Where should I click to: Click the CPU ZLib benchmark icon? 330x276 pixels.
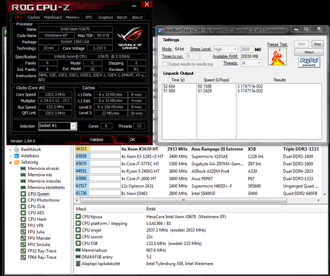[23, 206]
